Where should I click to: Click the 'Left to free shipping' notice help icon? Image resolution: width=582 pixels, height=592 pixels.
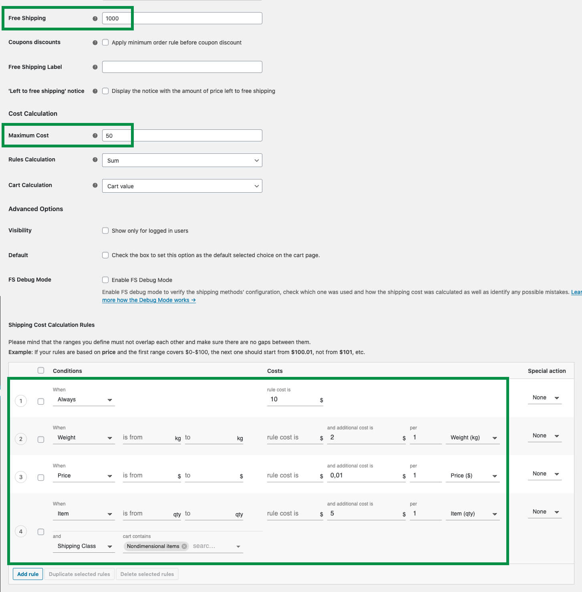point(95,91)
